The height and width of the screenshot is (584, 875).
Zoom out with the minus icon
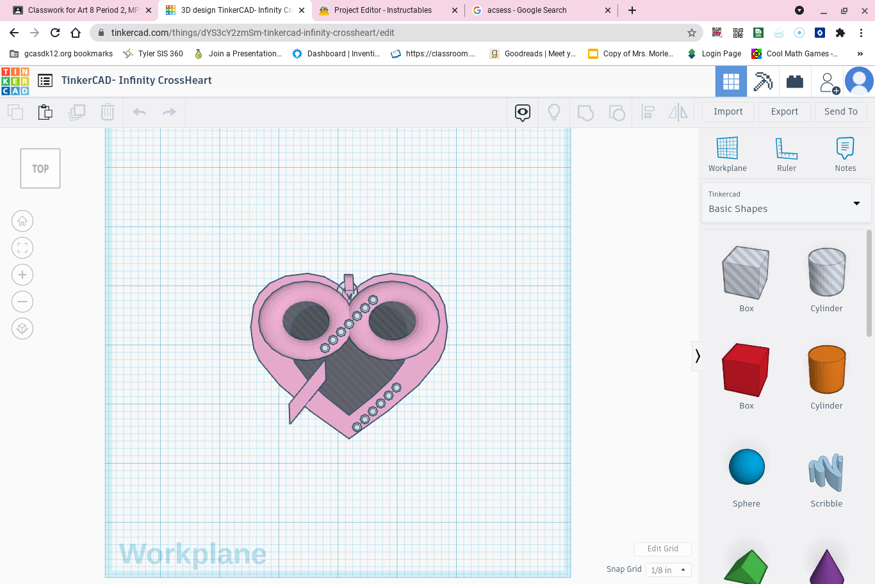tap(22, 302)
